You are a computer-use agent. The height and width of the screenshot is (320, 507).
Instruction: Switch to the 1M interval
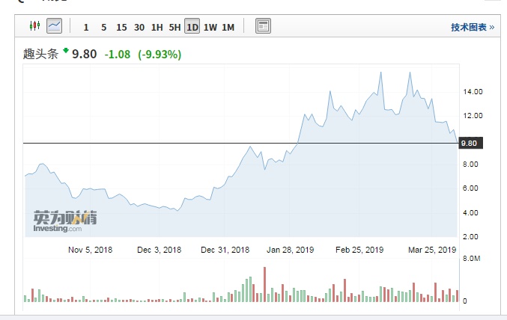[228, 28]
